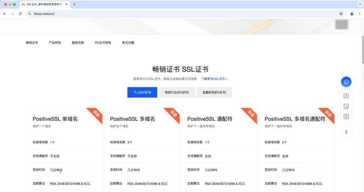Viewport: 364px width, 192px height.
Task: Click 热卖 badge on PositiveSSL 单域名 card
Action: click(x=96, y=114)
